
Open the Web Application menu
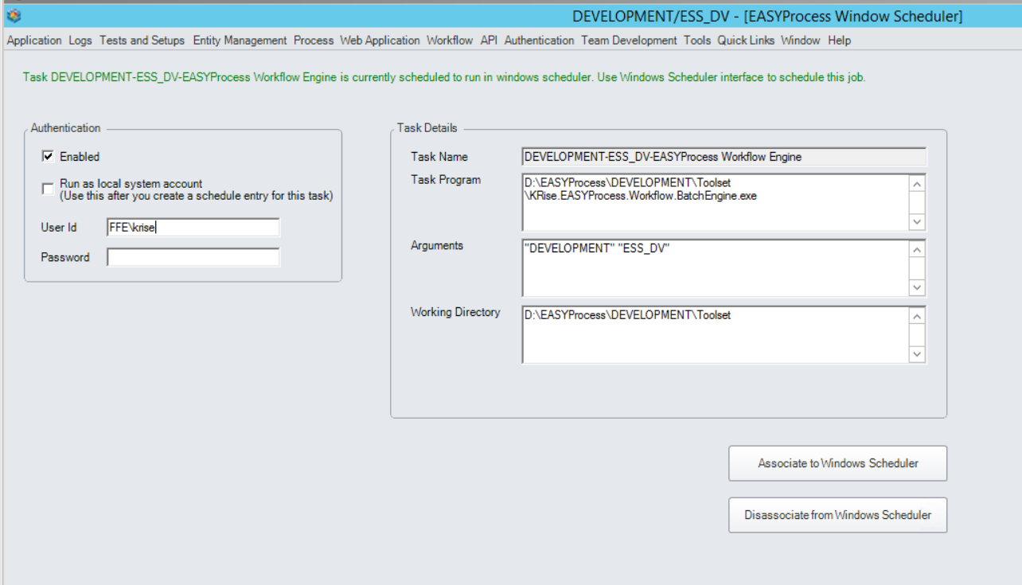point(380,41)
